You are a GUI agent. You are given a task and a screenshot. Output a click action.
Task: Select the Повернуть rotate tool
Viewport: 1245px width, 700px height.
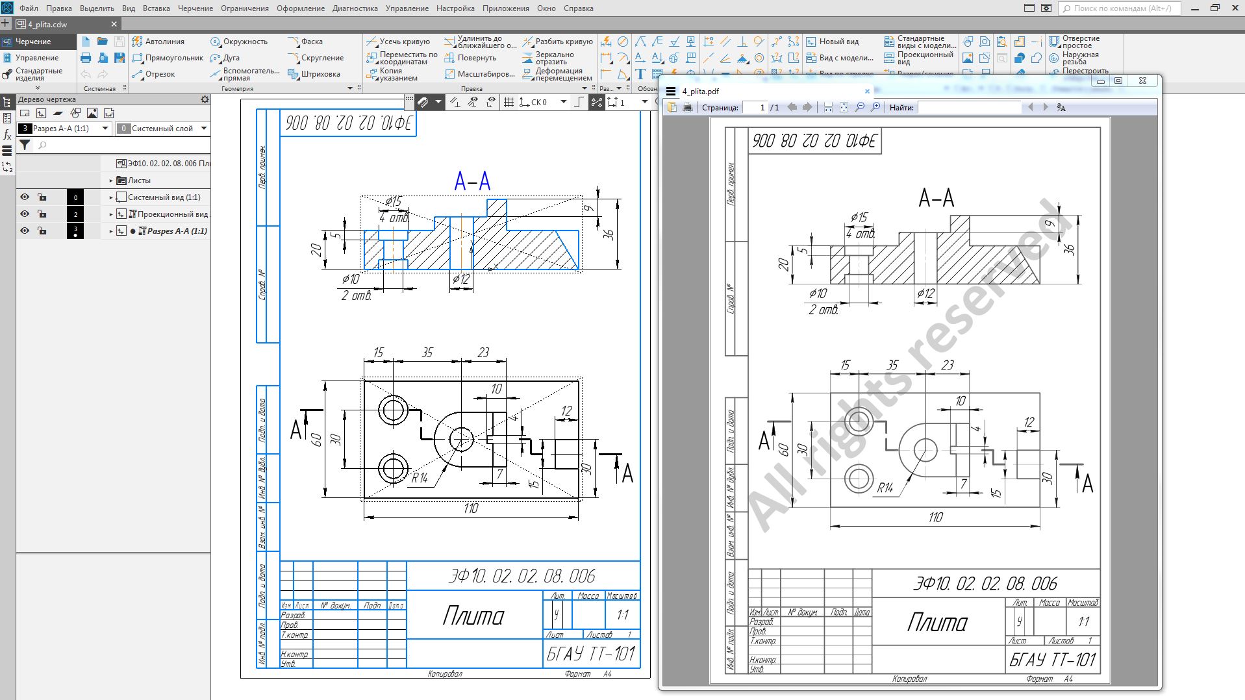[x=470, y=58]
